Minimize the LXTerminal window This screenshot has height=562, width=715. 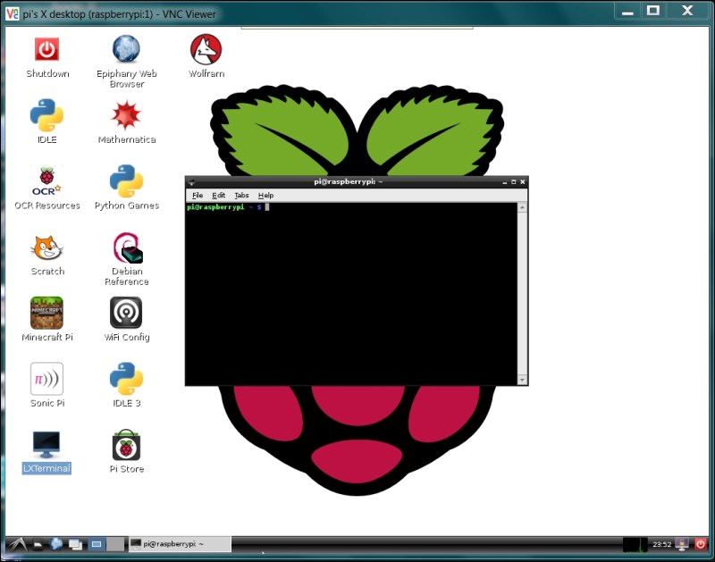coord(505,182)
